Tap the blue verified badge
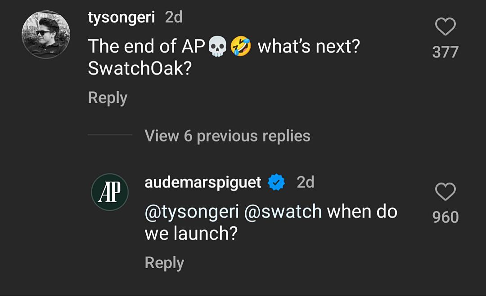Viewport: 486px width, 296px height. click(276, 182)
